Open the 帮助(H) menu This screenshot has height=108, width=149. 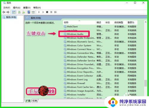(x=37, y=8)
